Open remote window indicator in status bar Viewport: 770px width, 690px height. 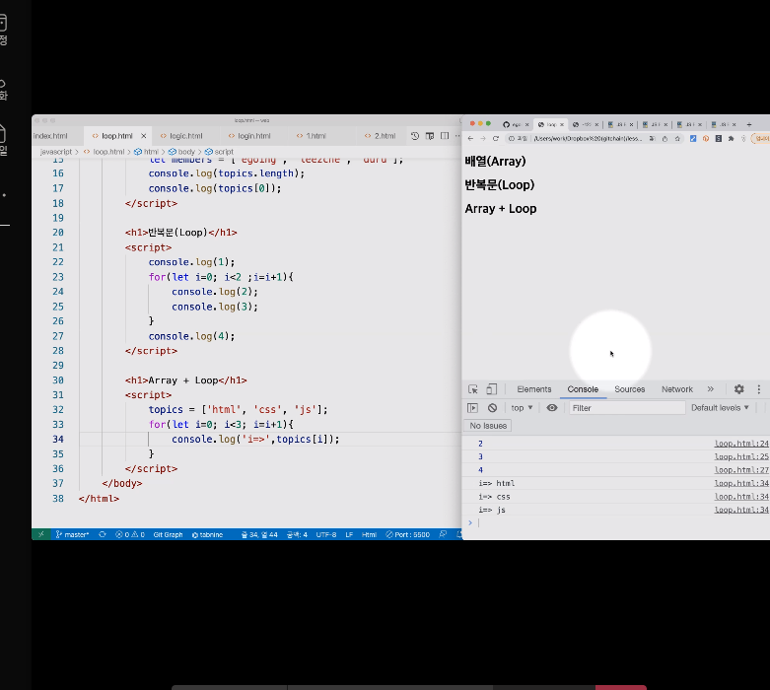[41, 534]
